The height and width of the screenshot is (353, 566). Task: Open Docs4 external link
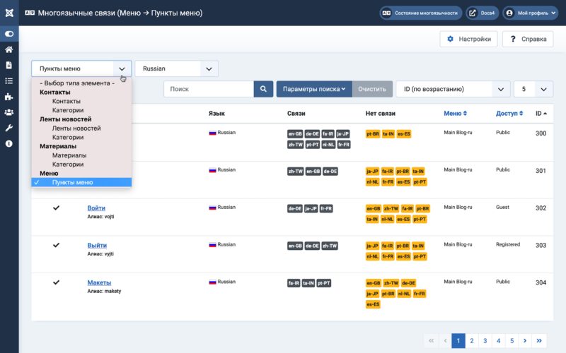tap(483, 13)
